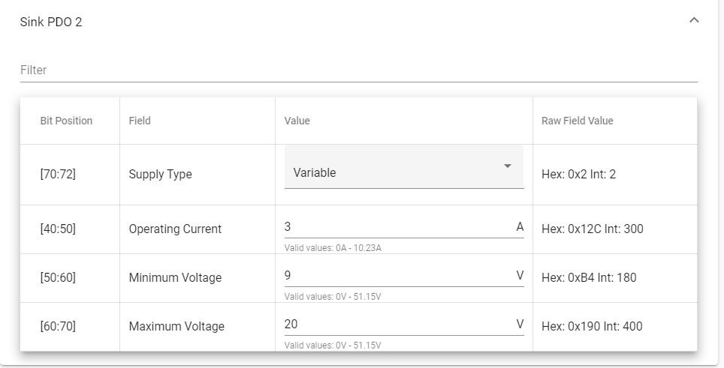
Task: Collapse the Sink PDO 2 panel
Action: [693, 21]
